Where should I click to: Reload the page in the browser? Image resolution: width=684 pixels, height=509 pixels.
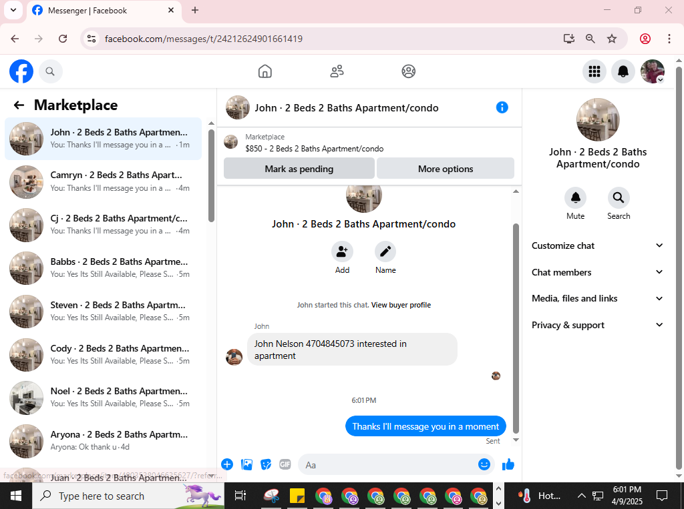click(x=63, y=39)
